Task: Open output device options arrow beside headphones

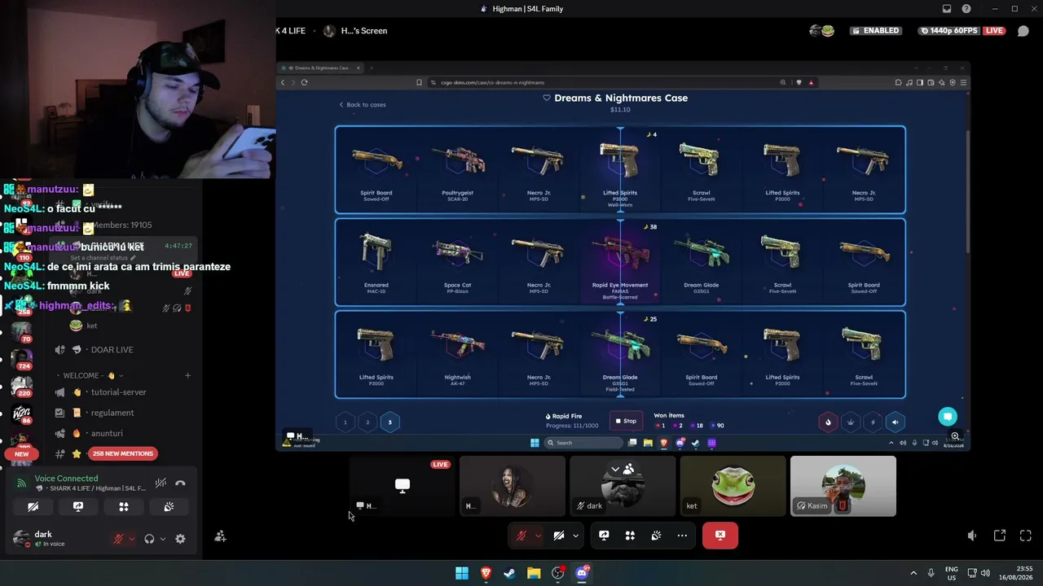Action: click(162, 539)
